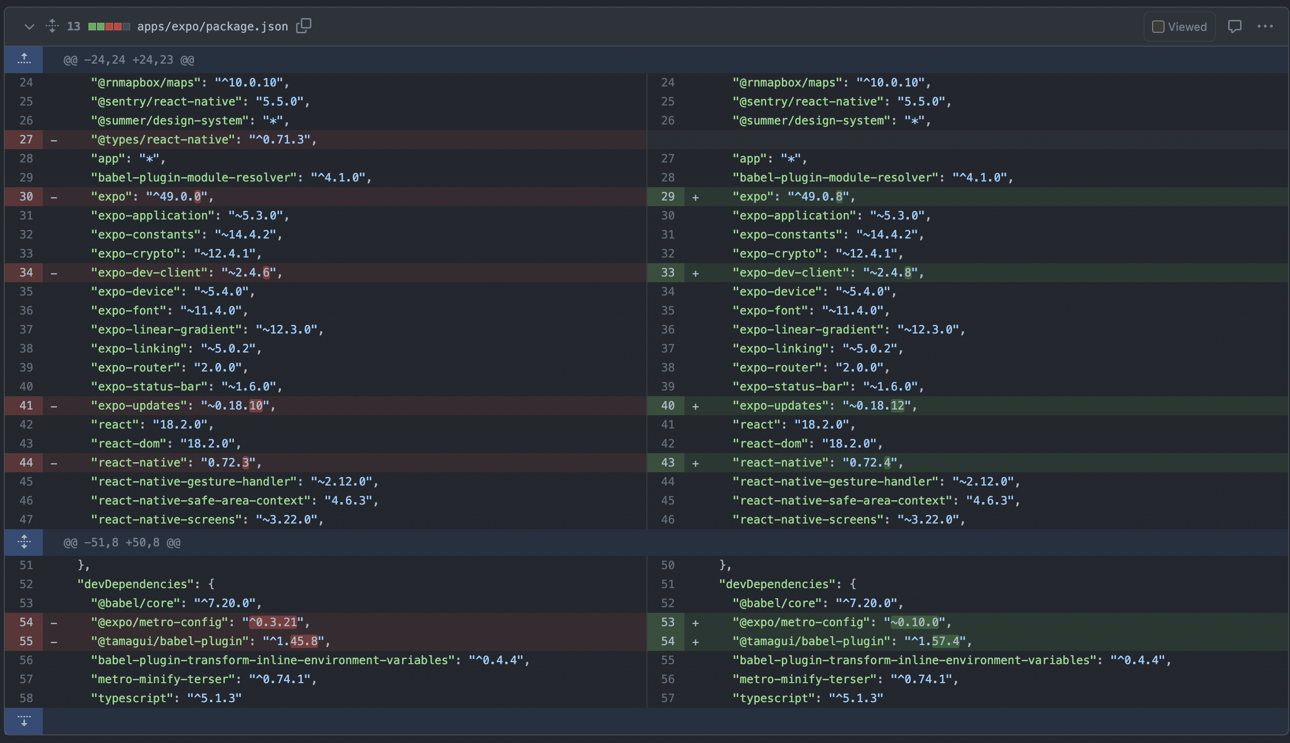This screenshot has height=743, width=1290.
Task: Expand context at the second hunk header
Action: tap(23, 542)
